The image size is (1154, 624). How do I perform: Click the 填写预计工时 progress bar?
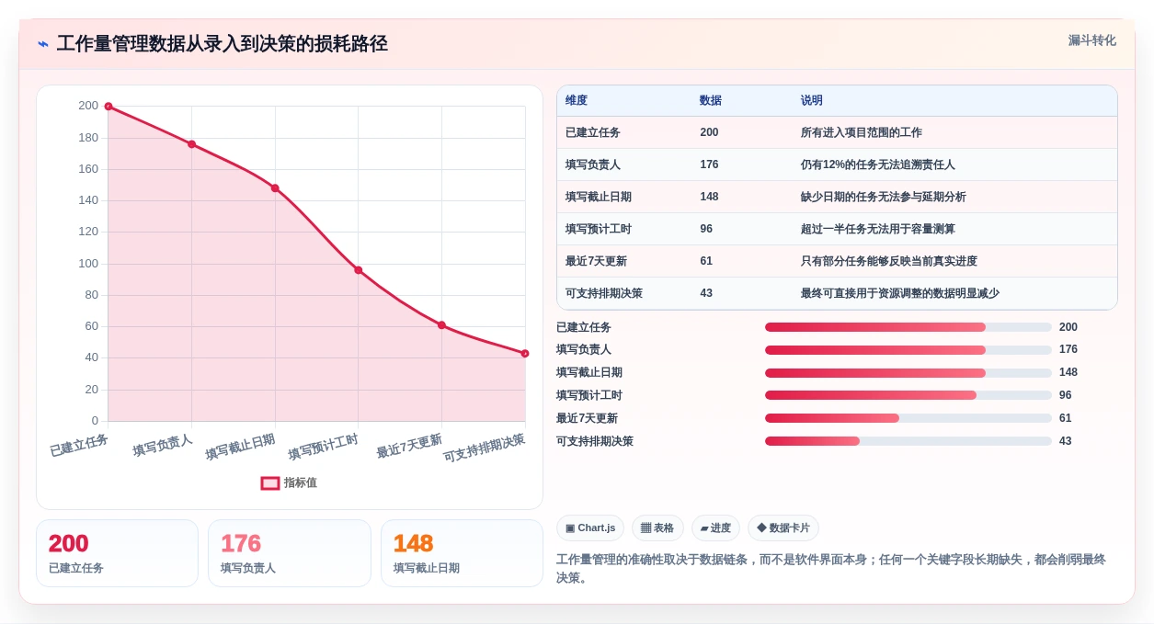(908, 395)
